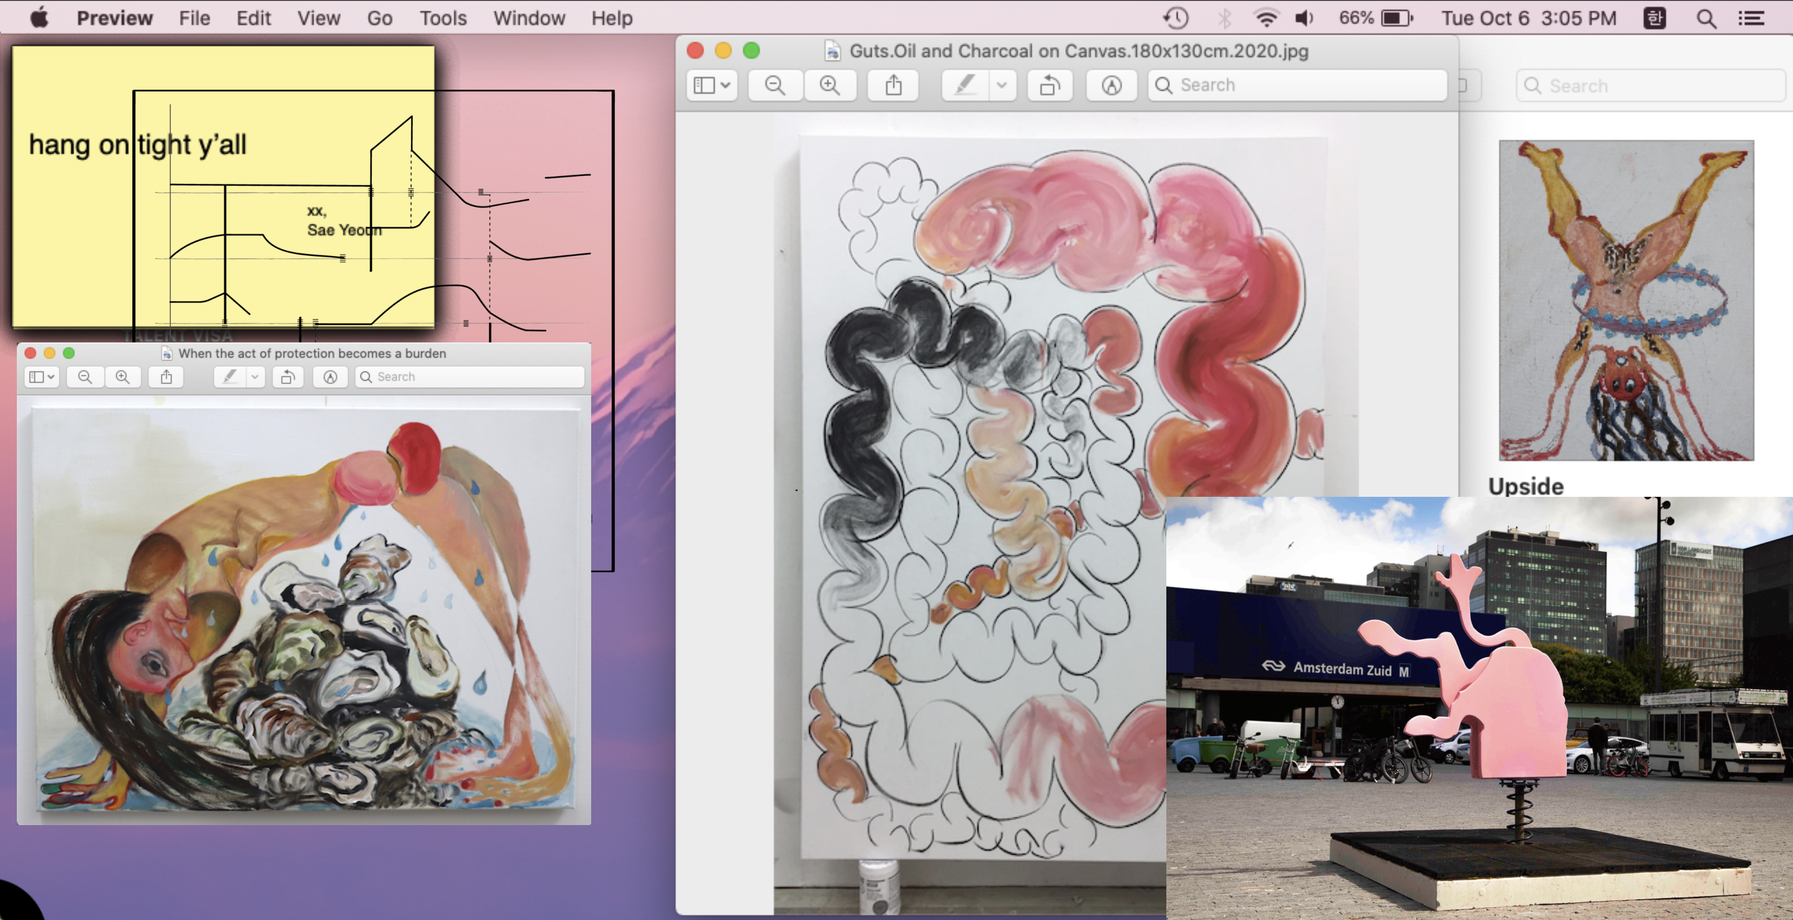Click the date and time Tue Oct 6
1793x920 pixels.
pyautogui.click(x=1528, y=17)
